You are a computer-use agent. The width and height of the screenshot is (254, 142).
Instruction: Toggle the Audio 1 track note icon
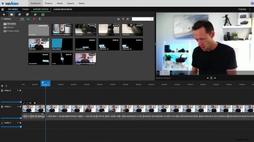tap(2, 123)
